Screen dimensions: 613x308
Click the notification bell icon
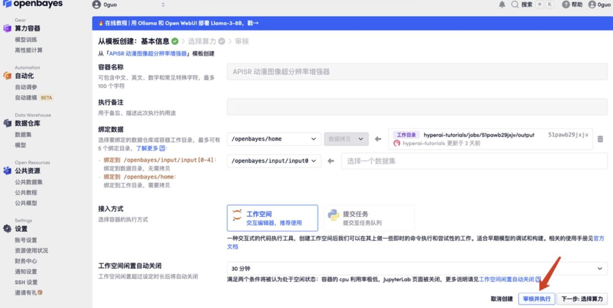(502, 4)
